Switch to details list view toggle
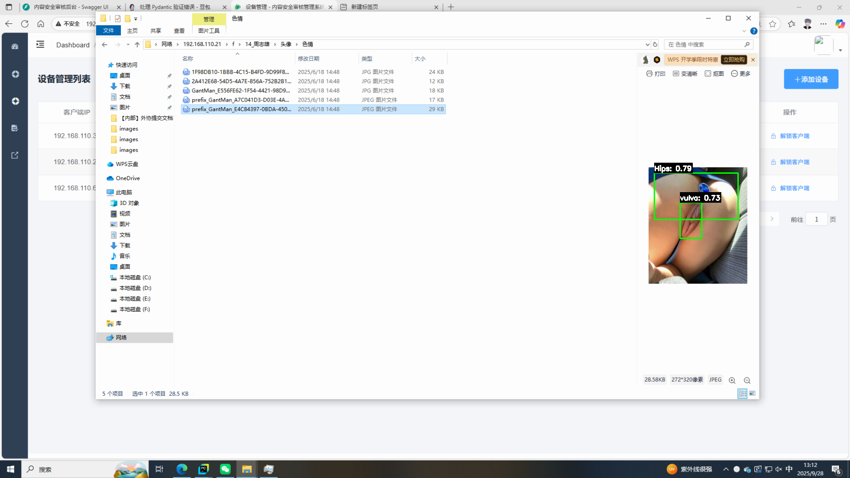 [742, 393]
